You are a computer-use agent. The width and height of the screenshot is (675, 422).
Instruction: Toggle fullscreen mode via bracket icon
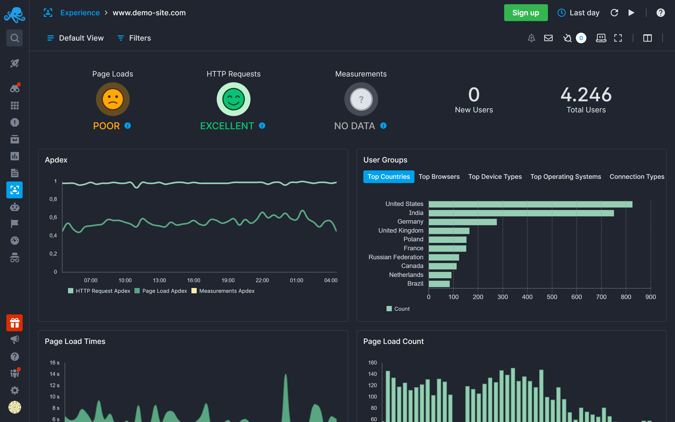click(618, 38)
